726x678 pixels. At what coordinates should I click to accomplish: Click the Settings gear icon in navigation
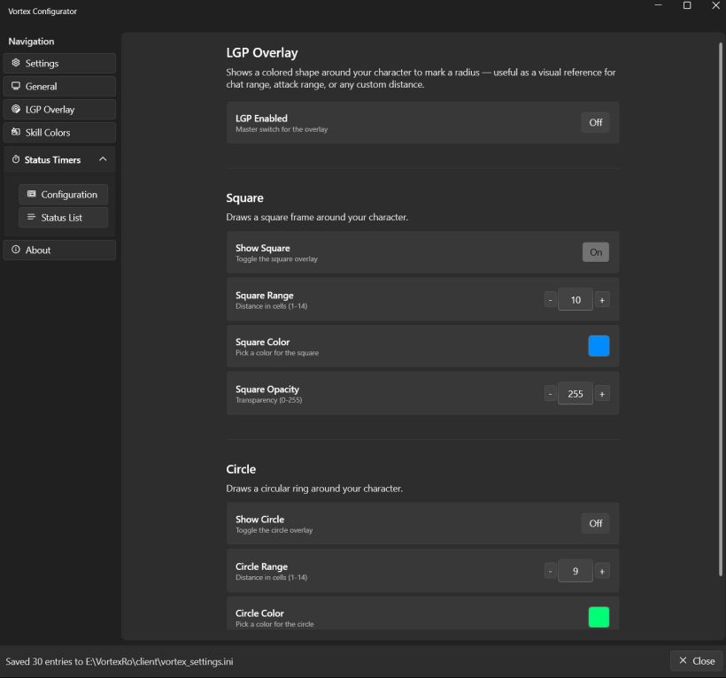pos(16,63)
